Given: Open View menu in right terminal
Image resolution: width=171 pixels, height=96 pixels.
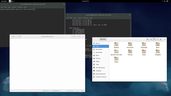Looking at the screenshot, I should coord(75,18).
